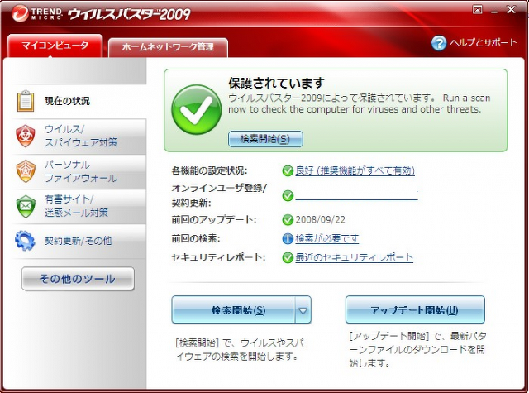Click the 良好 (推奨機能がすべて有効) link
Screen dimensions: 529x393
coord(355,170)
